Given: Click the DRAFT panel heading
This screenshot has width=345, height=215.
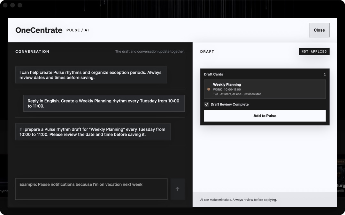Looking at the screenshot, I should (207, 52).
